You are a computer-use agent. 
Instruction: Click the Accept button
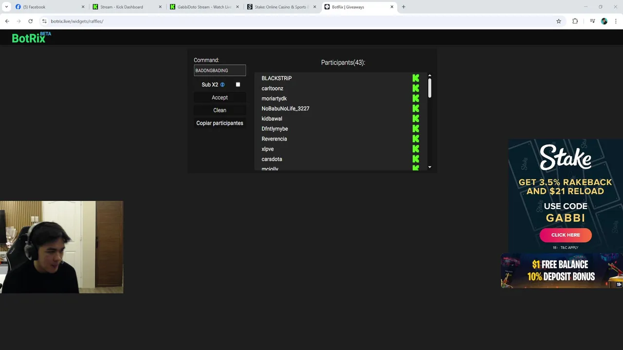click(220, 98)
